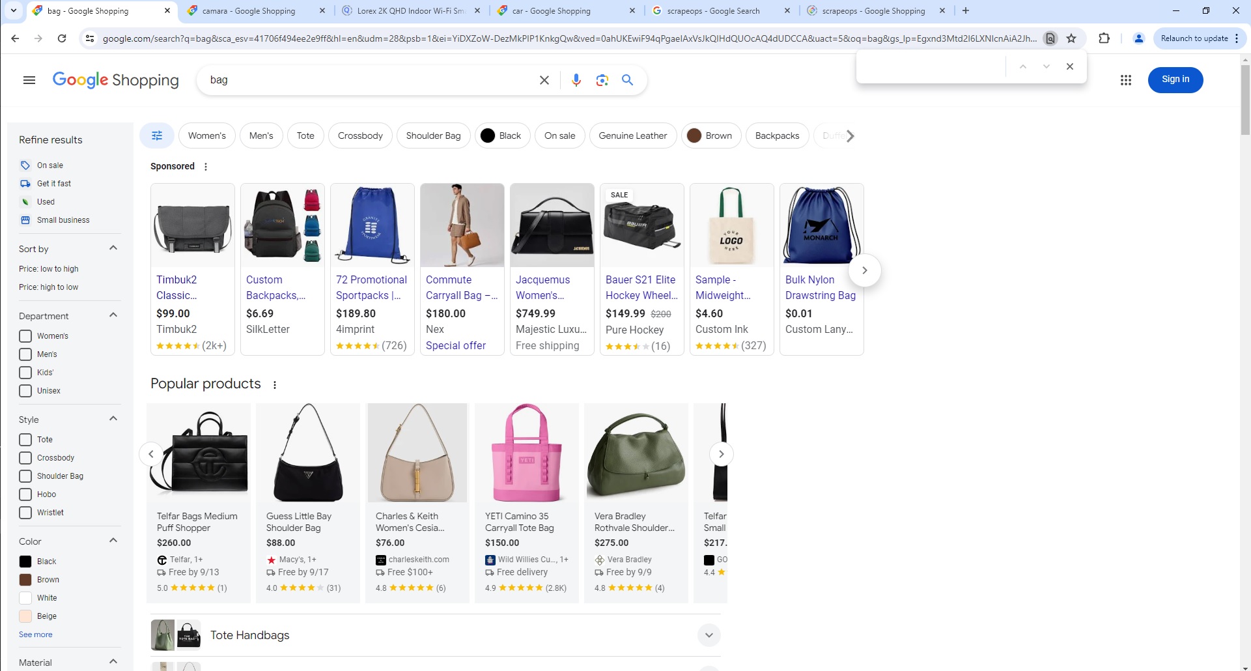The width and height of the screenshot is (1251, 671).
Task: Expand the Tote Handbags section
Action: (x=709, y=635)
